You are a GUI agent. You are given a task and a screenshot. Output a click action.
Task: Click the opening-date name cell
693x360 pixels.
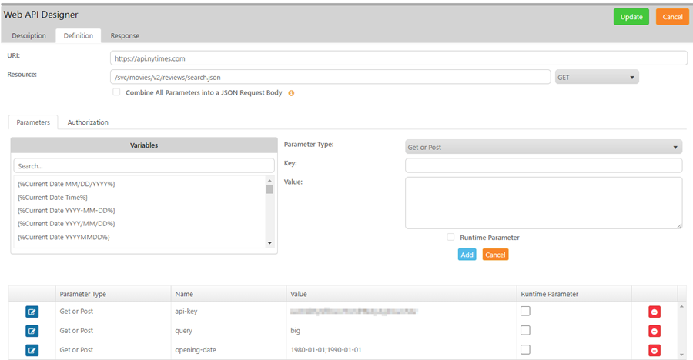(x=229, y=350)
